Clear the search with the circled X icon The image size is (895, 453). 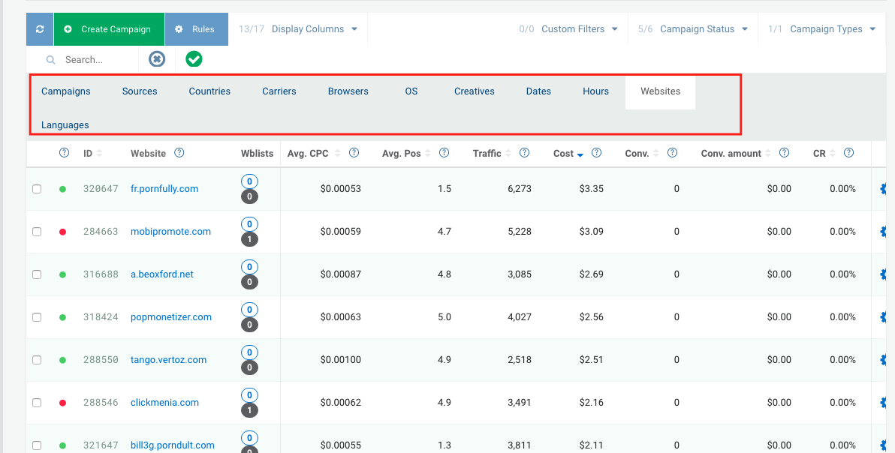pyautogui.click(x=156, y=58)
